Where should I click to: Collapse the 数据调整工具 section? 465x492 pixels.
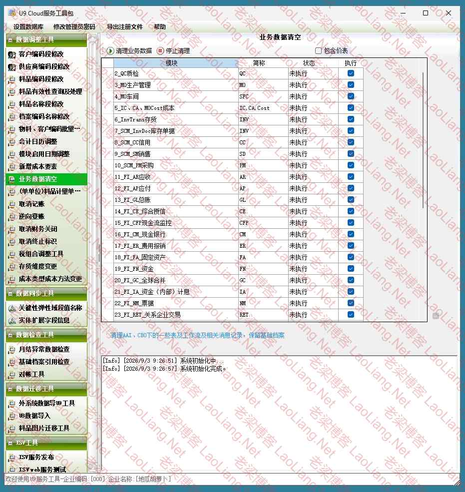[10, 40]
